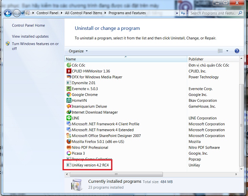Go to Control Panel breadcrumb
Viewport: 248px width, 196px height.
pos(47,13)
